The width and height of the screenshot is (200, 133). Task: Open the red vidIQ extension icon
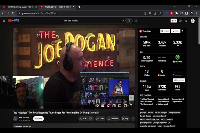click(x=172, y=13)
